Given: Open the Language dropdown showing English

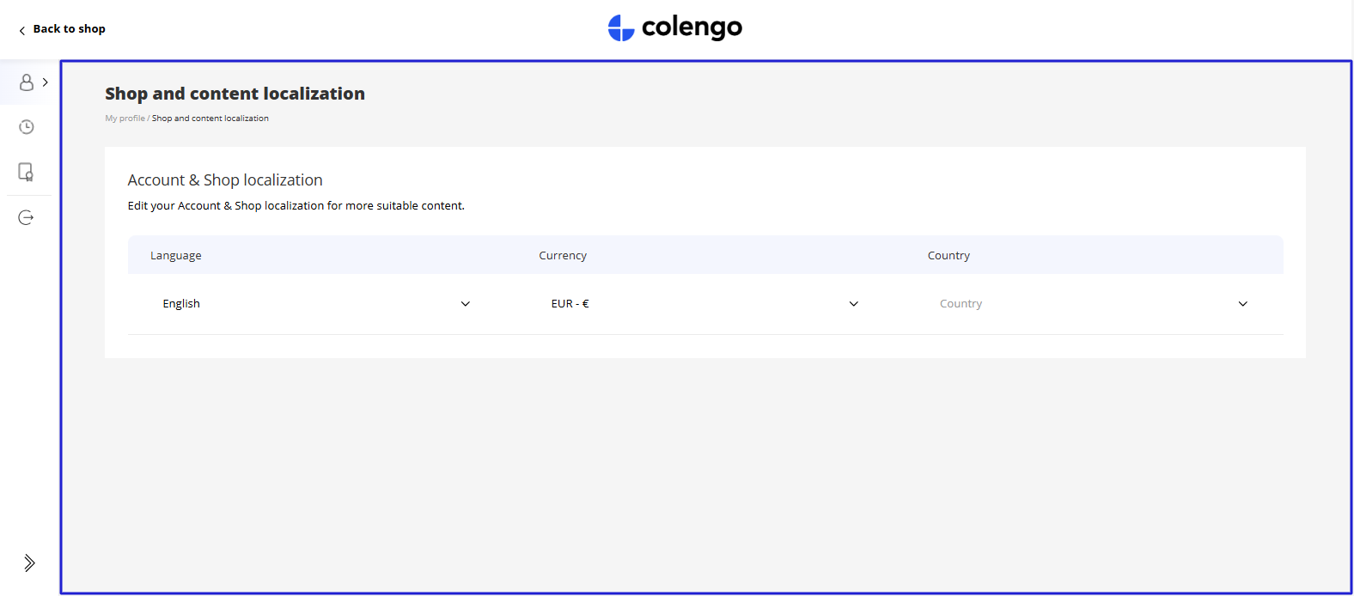Looking at the screenshot, I should click(309, 304).
